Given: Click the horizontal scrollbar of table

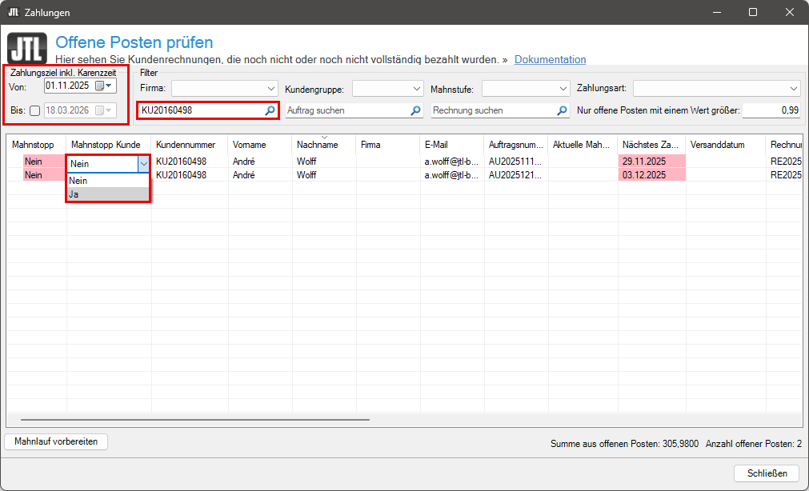Looking at the screenshot, I should click(194, 419).
